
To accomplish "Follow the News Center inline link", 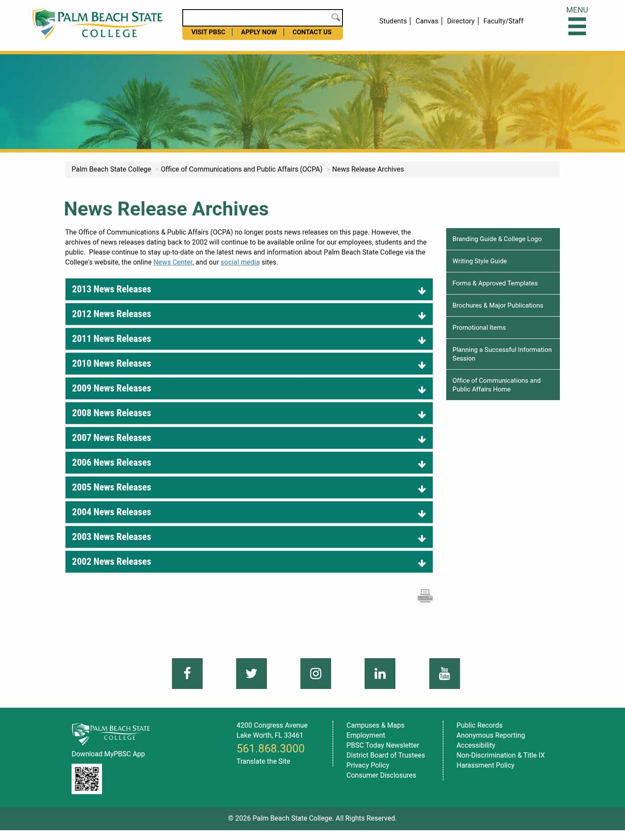I will click(x=173, y=262).
